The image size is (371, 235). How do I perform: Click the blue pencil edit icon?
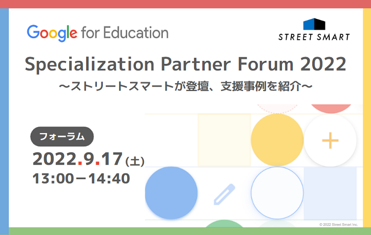223,193
